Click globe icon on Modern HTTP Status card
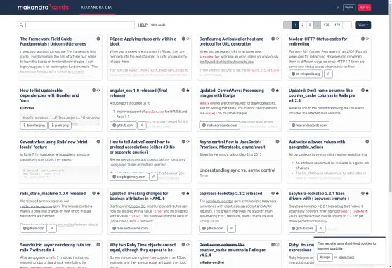Viewport: 392px width, 268px height. pos(362,39)
